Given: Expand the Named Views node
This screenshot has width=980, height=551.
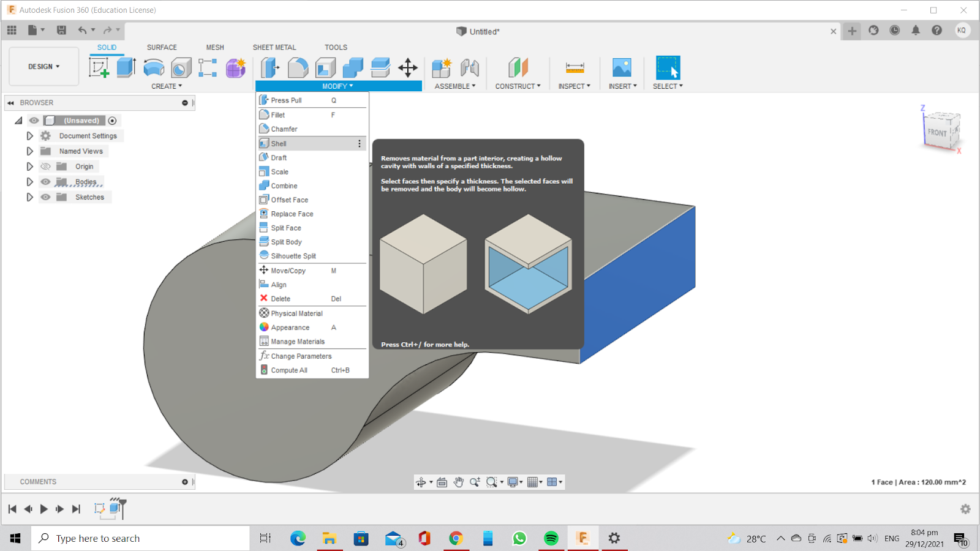Looking at the screenshot, I should (x=29, y=151).
